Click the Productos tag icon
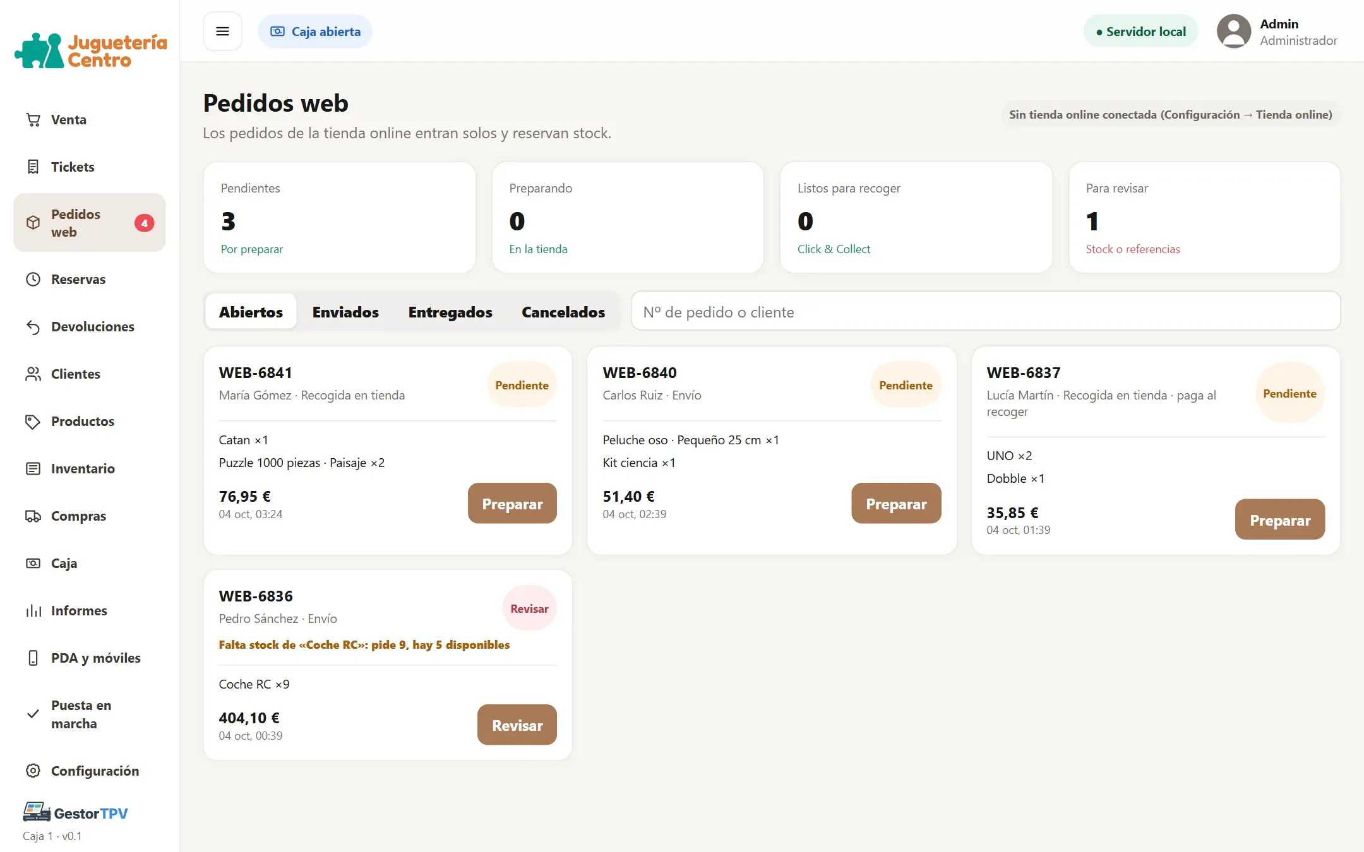 pos(33,422)
